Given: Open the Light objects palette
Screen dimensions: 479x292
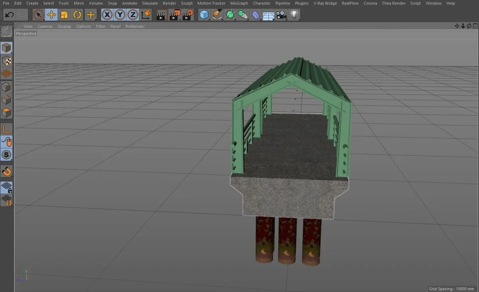Looking at the screenshot, I should [x=294, y=15].
